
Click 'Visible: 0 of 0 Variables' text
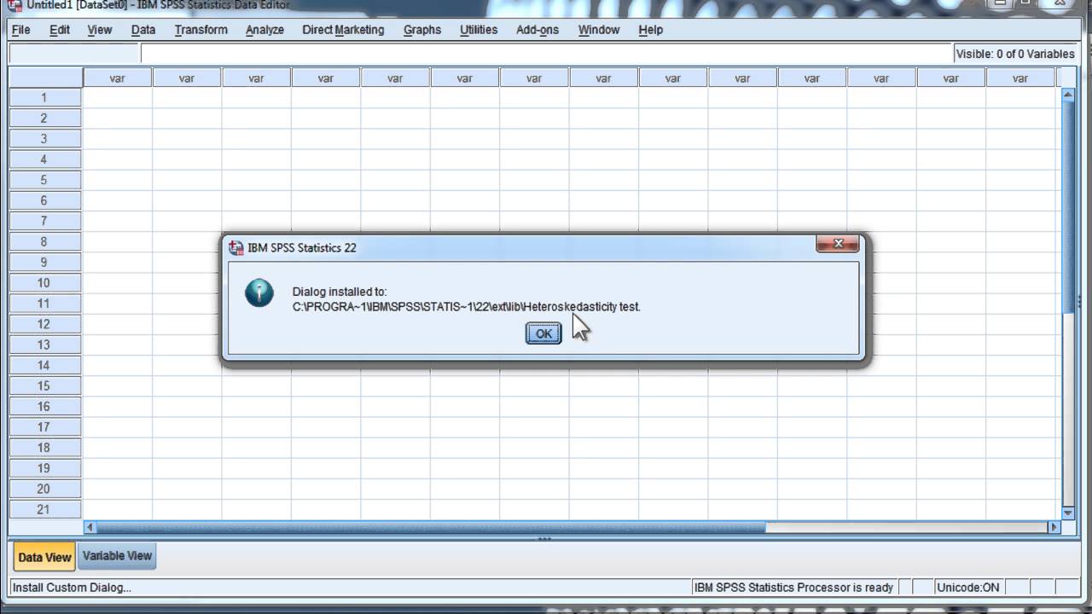click(1015, 54)
